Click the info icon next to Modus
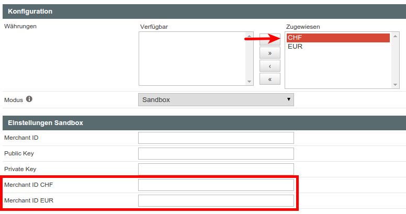Image resolution: width=406 pixels, height=214 pixels. click(x=29, y=99)
